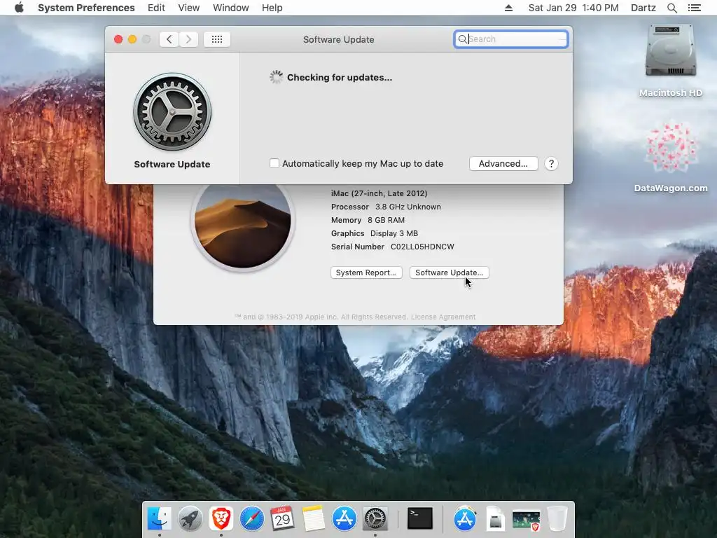Open App Store icon left of System Preferences
This screenshot has width=717, height=538.
344,519
